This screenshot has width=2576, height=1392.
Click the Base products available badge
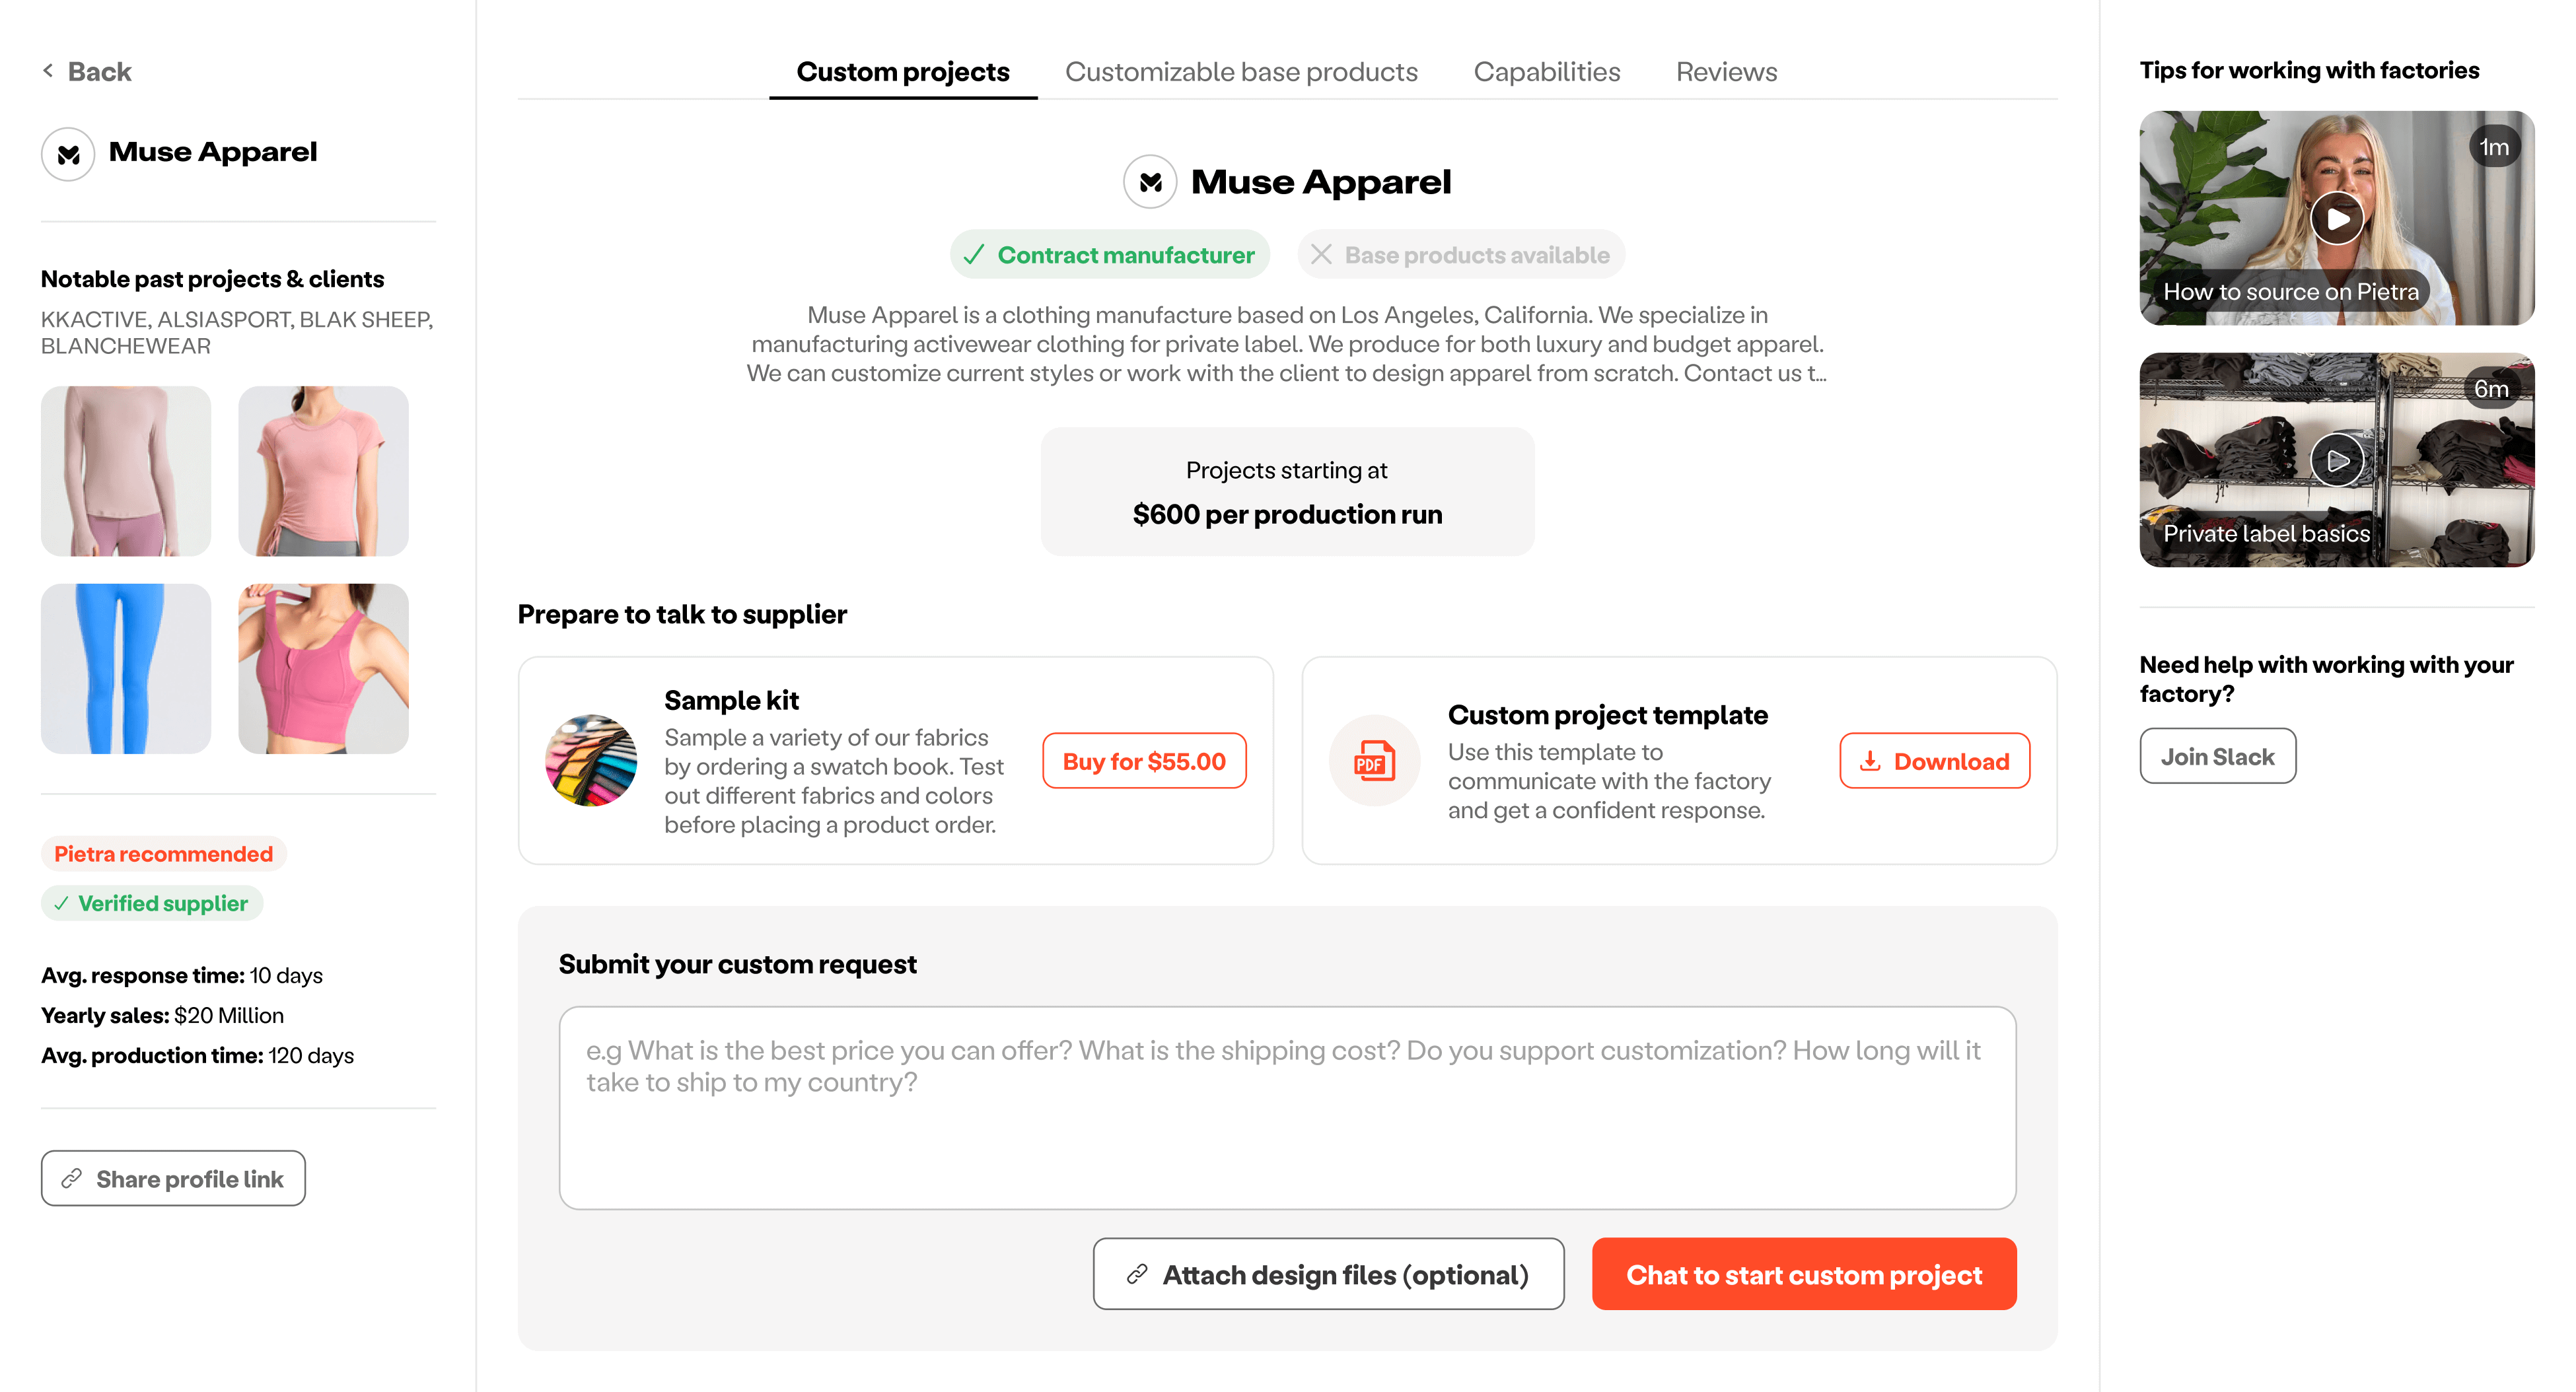(x=1461, y=255)
